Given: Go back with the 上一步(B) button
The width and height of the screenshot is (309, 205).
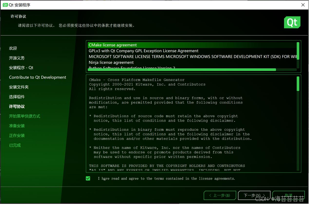Looking at the screenshot, I should tap(220, 195).
